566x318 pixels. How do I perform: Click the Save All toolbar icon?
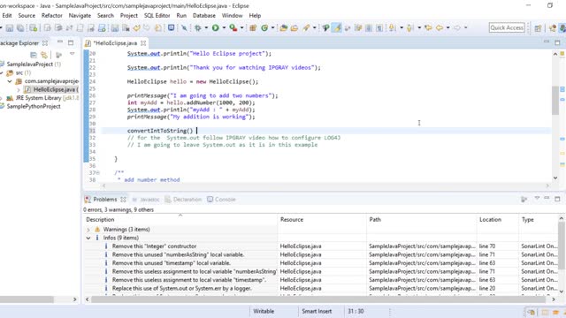point(20,27)
